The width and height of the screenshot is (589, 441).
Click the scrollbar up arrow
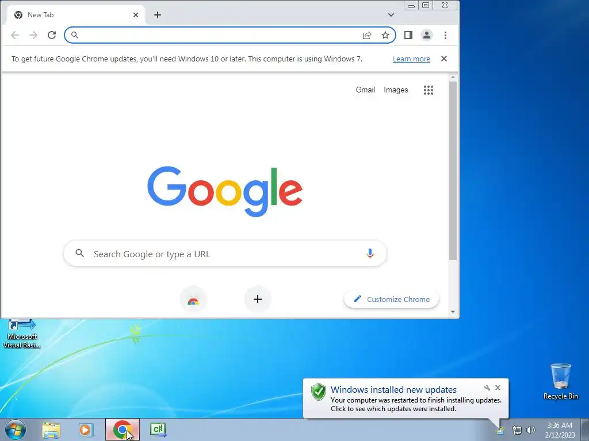click(453, 78)
